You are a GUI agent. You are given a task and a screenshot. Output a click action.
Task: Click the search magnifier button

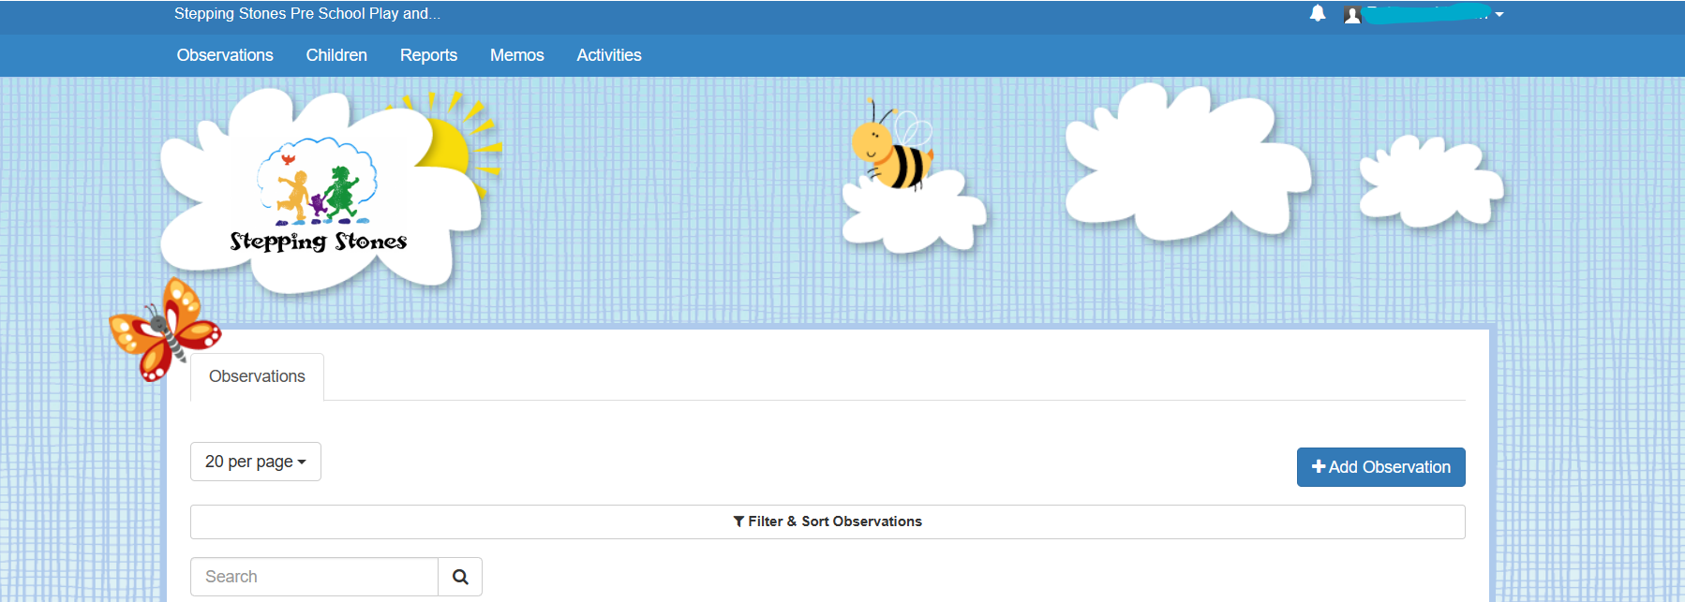click(x=460, y=577)
